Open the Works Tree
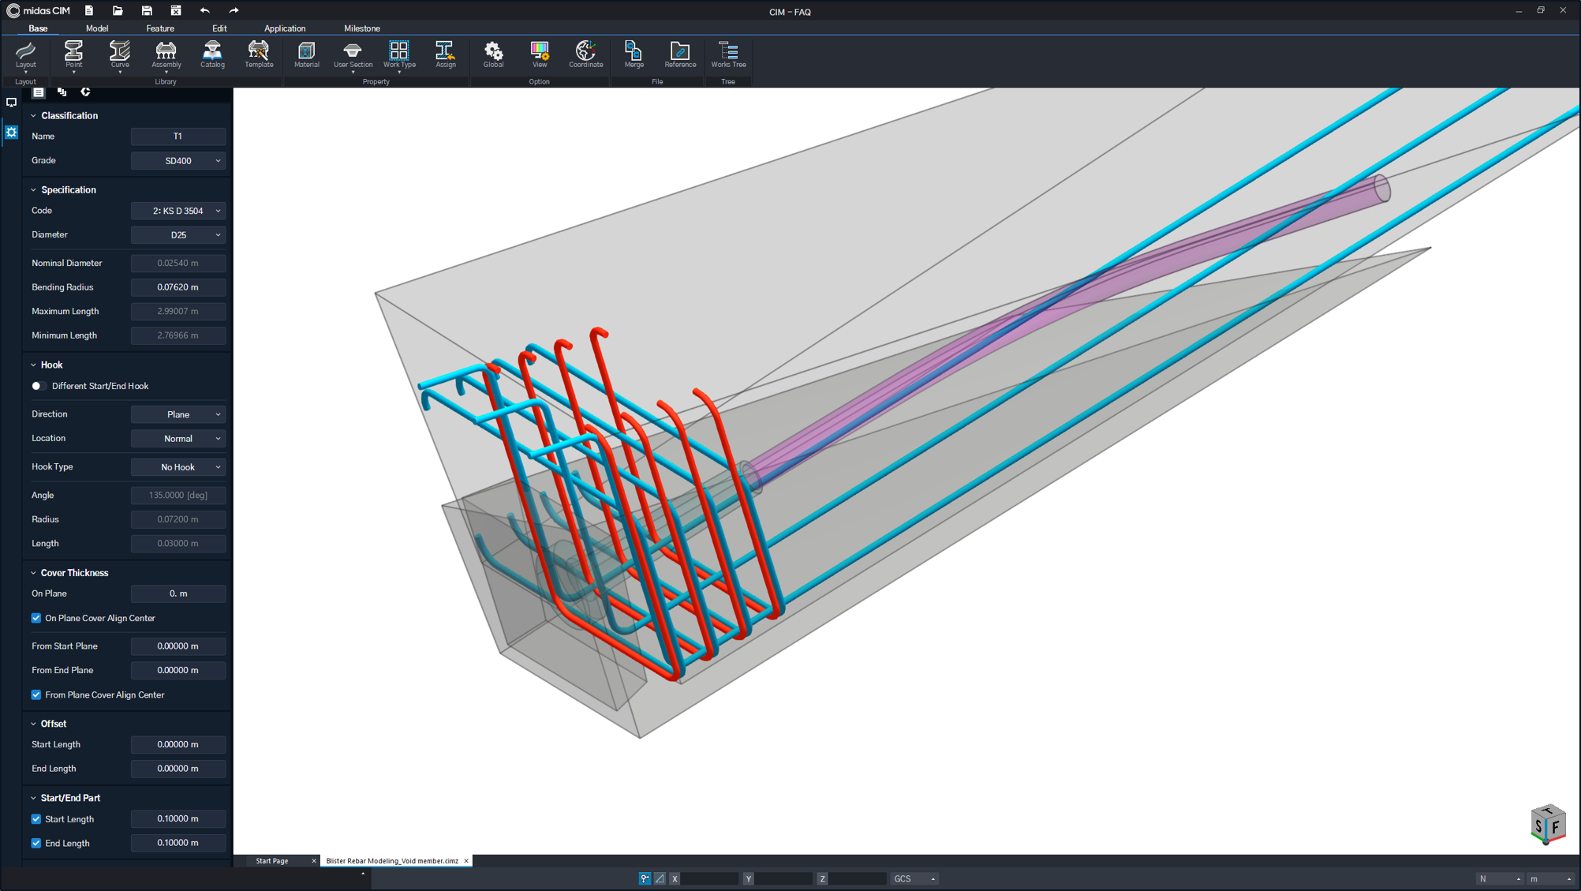 click(x=728, y=54)
